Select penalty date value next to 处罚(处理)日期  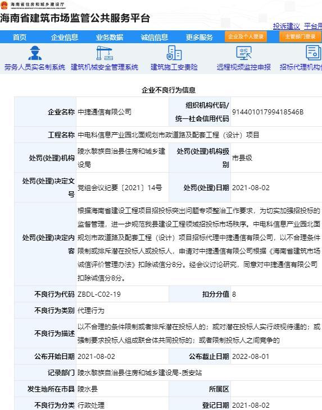(x=251, y=188)
